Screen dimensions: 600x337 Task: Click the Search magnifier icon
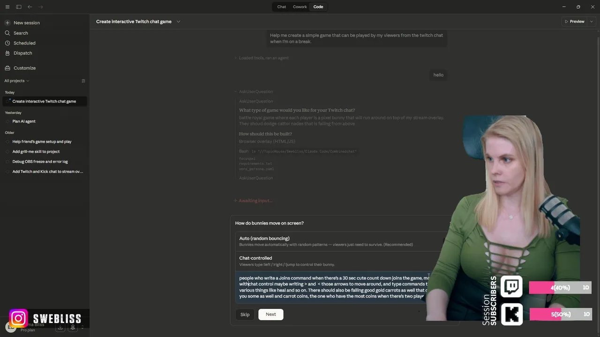[x=7, y=33]
